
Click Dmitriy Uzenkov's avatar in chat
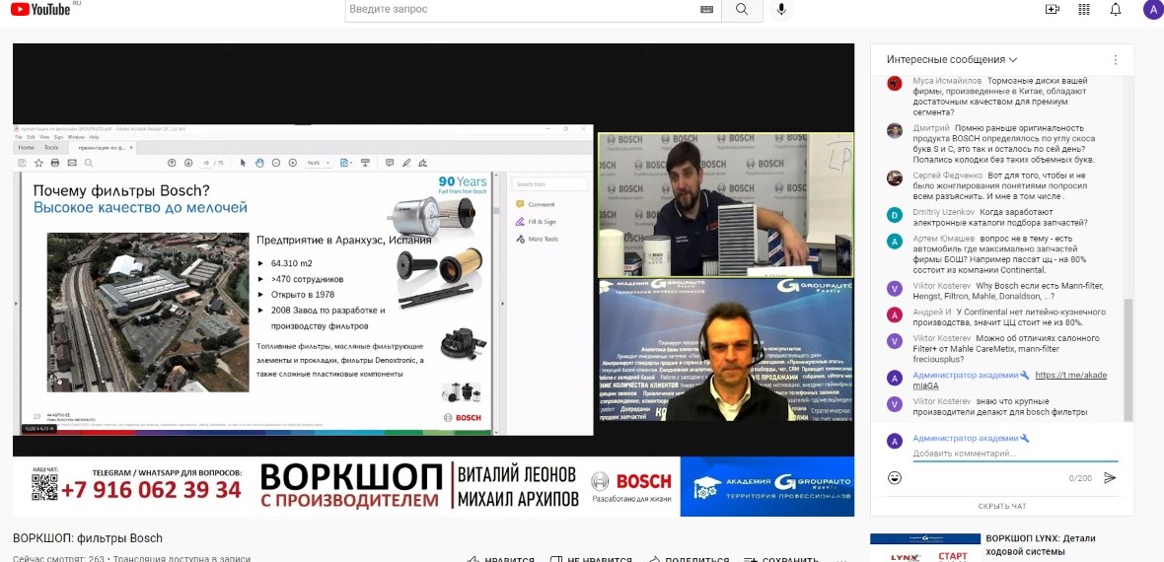[x=895, y=215]
